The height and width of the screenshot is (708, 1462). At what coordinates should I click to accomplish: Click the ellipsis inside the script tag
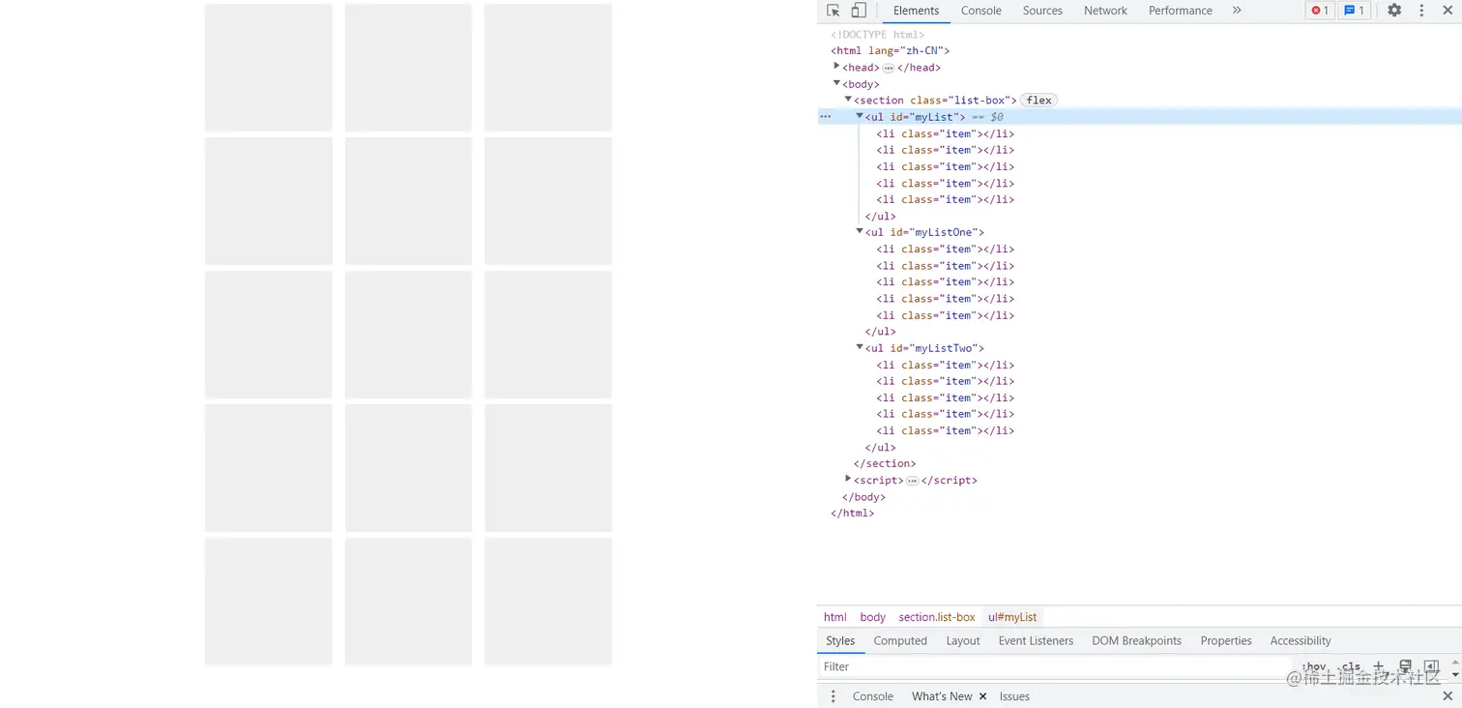(912, 481)
